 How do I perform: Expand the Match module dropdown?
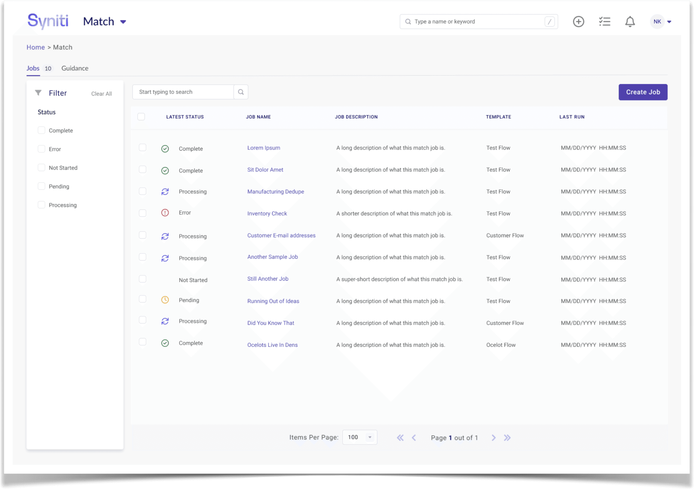[x=123, y=22]
